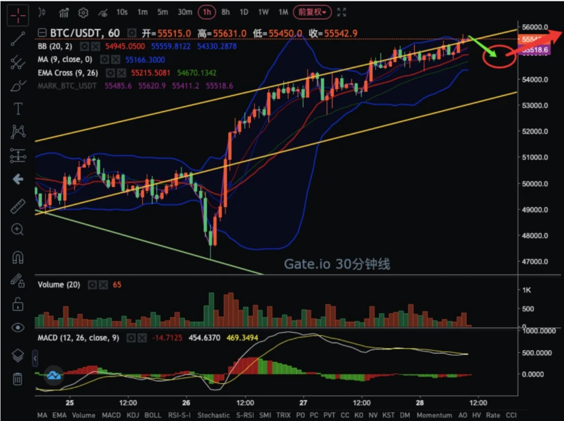This screenshot has width=564, height=421.
Task: Open chart settings gear in top toolbar
Action: click(x=83, y=12)
